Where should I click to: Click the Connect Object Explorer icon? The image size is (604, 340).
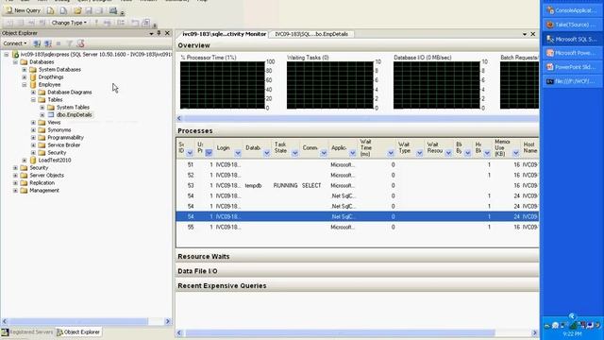[37, 43]
